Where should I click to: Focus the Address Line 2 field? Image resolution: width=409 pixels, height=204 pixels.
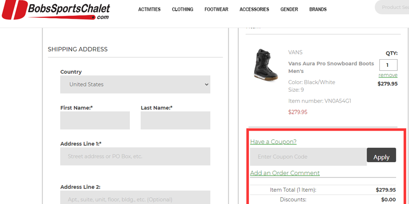pos(135,197)
